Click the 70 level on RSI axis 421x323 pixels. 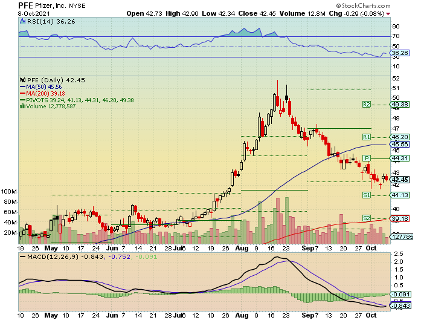click(396, 36)
